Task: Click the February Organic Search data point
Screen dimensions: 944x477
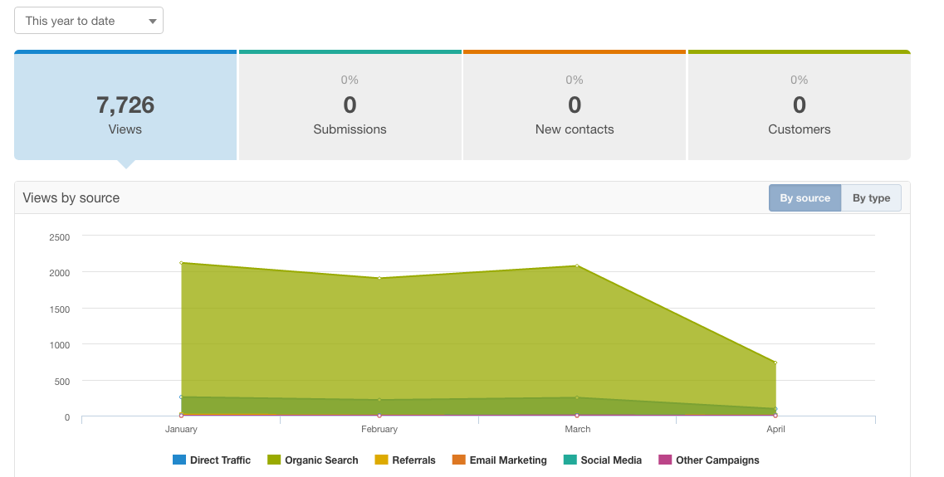Action: (x=379, y=278)
